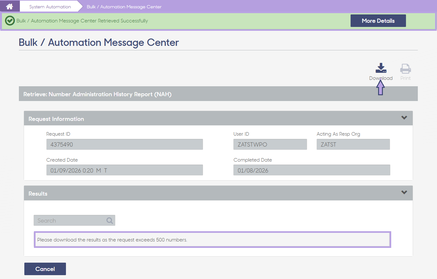
Task: Click the Created Date field
Action: 125,170
